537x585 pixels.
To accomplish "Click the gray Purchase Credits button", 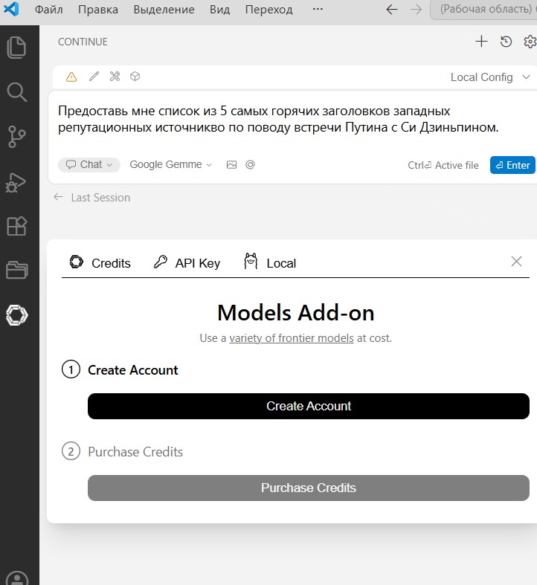I will click(x=309, y=488).
